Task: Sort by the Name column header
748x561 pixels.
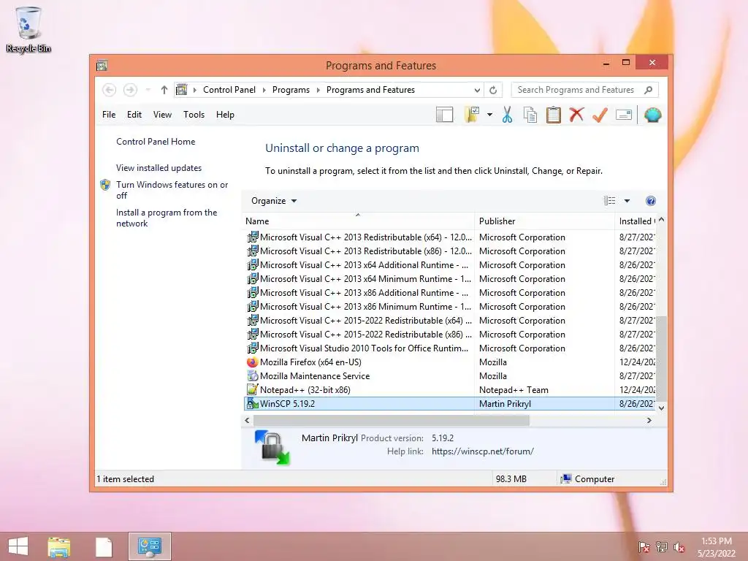Action: [359, 221]
